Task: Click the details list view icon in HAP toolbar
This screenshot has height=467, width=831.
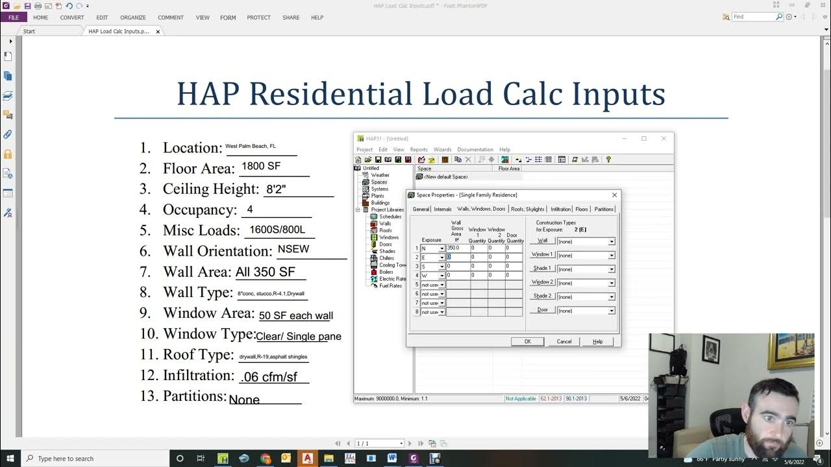Action: point(549,160)
